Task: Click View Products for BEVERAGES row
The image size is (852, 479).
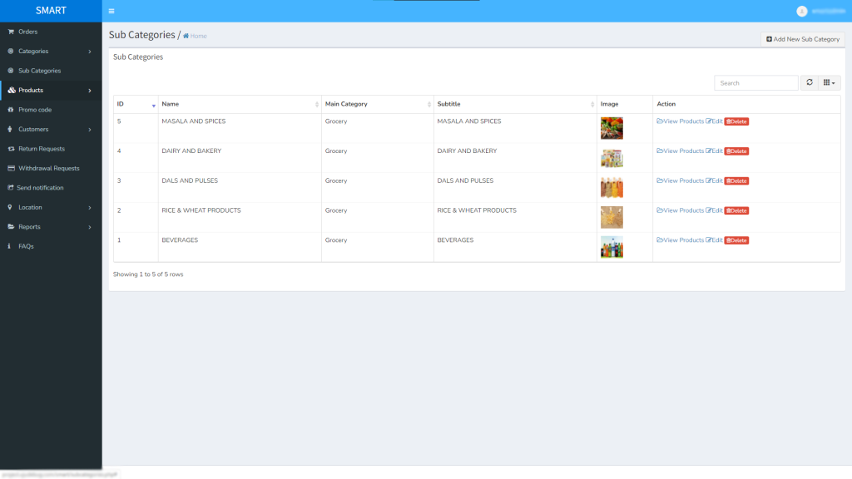Action: (681, 239)
